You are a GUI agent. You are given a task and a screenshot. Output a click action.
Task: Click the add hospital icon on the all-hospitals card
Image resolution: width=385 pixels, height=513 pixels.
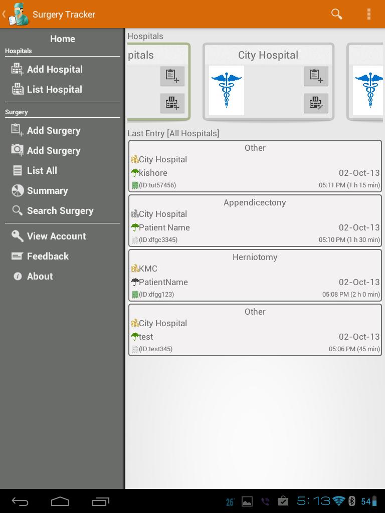point(172,103)
